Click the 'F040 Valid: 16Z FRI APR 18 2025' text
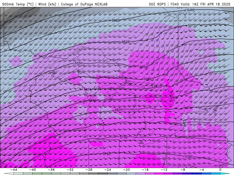The height and width of the screenshot is (175, 234). (200, 4)
